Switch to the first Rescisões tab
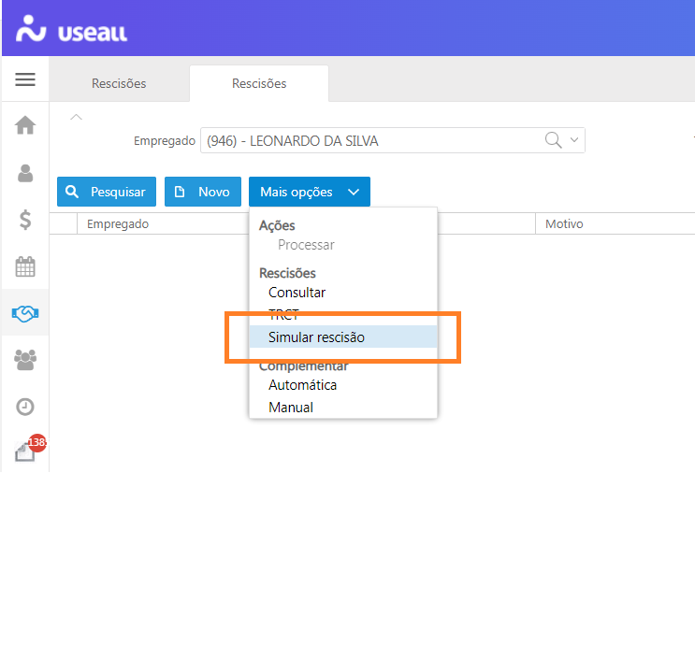Viewport: 695px width, 645px height. click(x=119, y=83)
